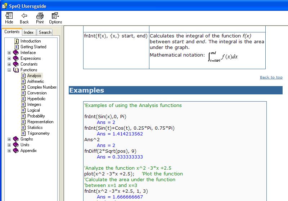Select the Logical topic
The height and width of the screenshot is (201, 288).
tap(33, 110)
